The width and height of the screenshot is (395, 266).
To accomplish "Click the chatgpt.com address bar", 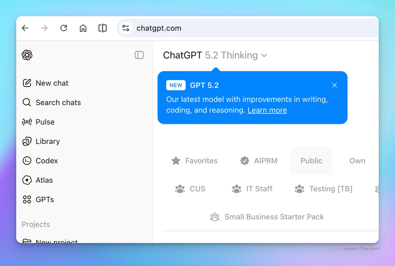I will (248, 28).
